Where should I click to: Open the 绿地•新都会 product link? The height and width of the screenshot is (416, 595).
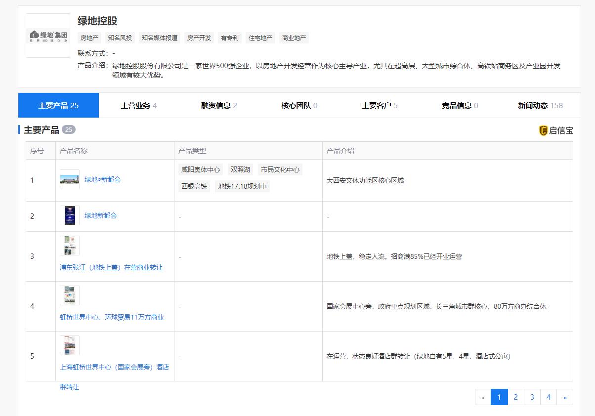click(x=102, y=179)
